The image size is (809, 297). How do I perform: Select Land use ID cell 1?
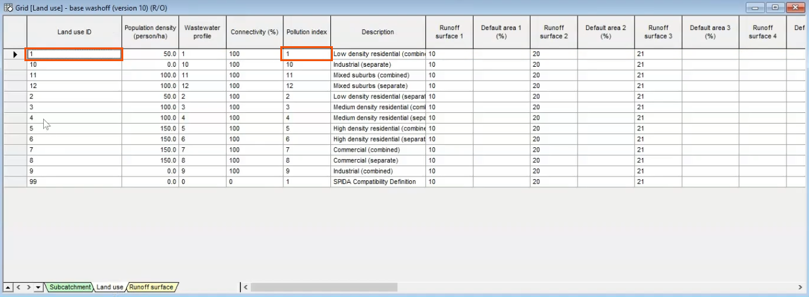pos(74,54)
